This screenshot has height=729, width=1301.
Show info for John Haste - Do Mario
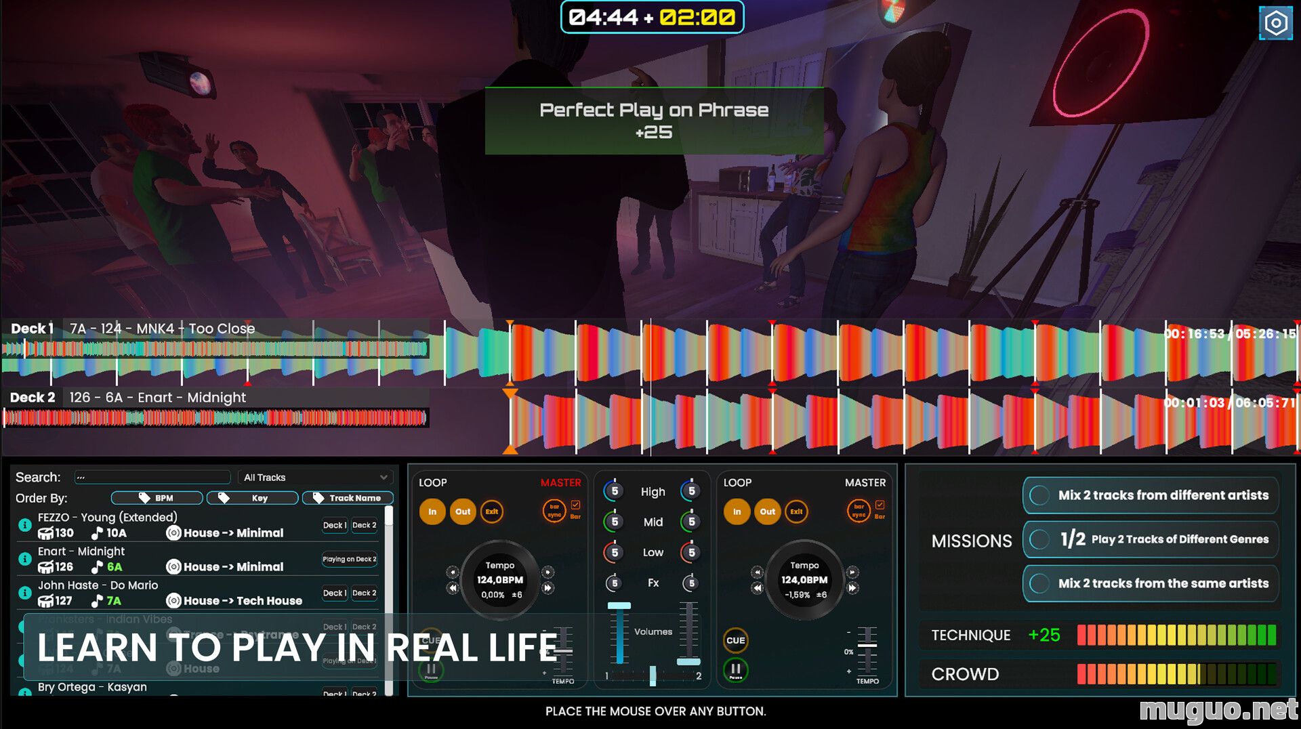tap(24, 593)
